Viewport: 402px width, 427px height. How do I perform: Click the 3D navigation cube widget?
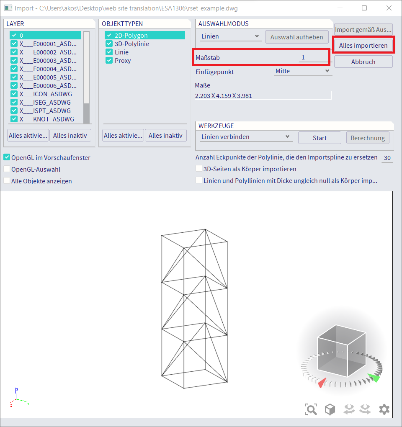[341, 352]
